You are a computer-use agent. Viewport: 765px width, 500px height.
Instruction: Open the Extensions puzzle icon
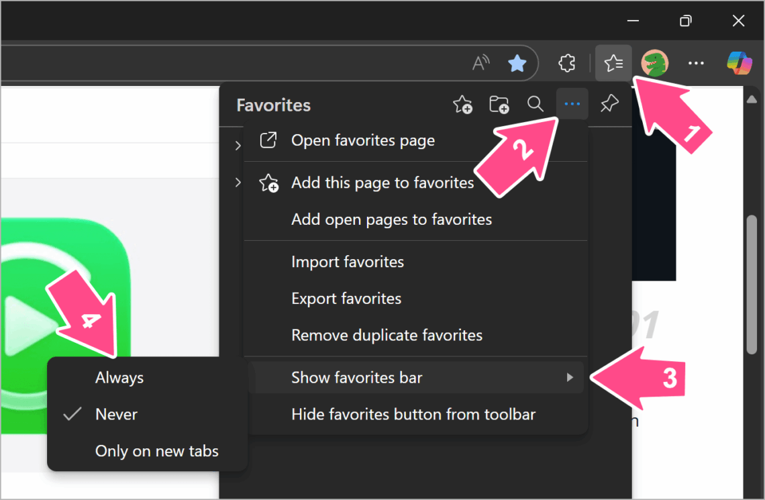tap(566, 62)
